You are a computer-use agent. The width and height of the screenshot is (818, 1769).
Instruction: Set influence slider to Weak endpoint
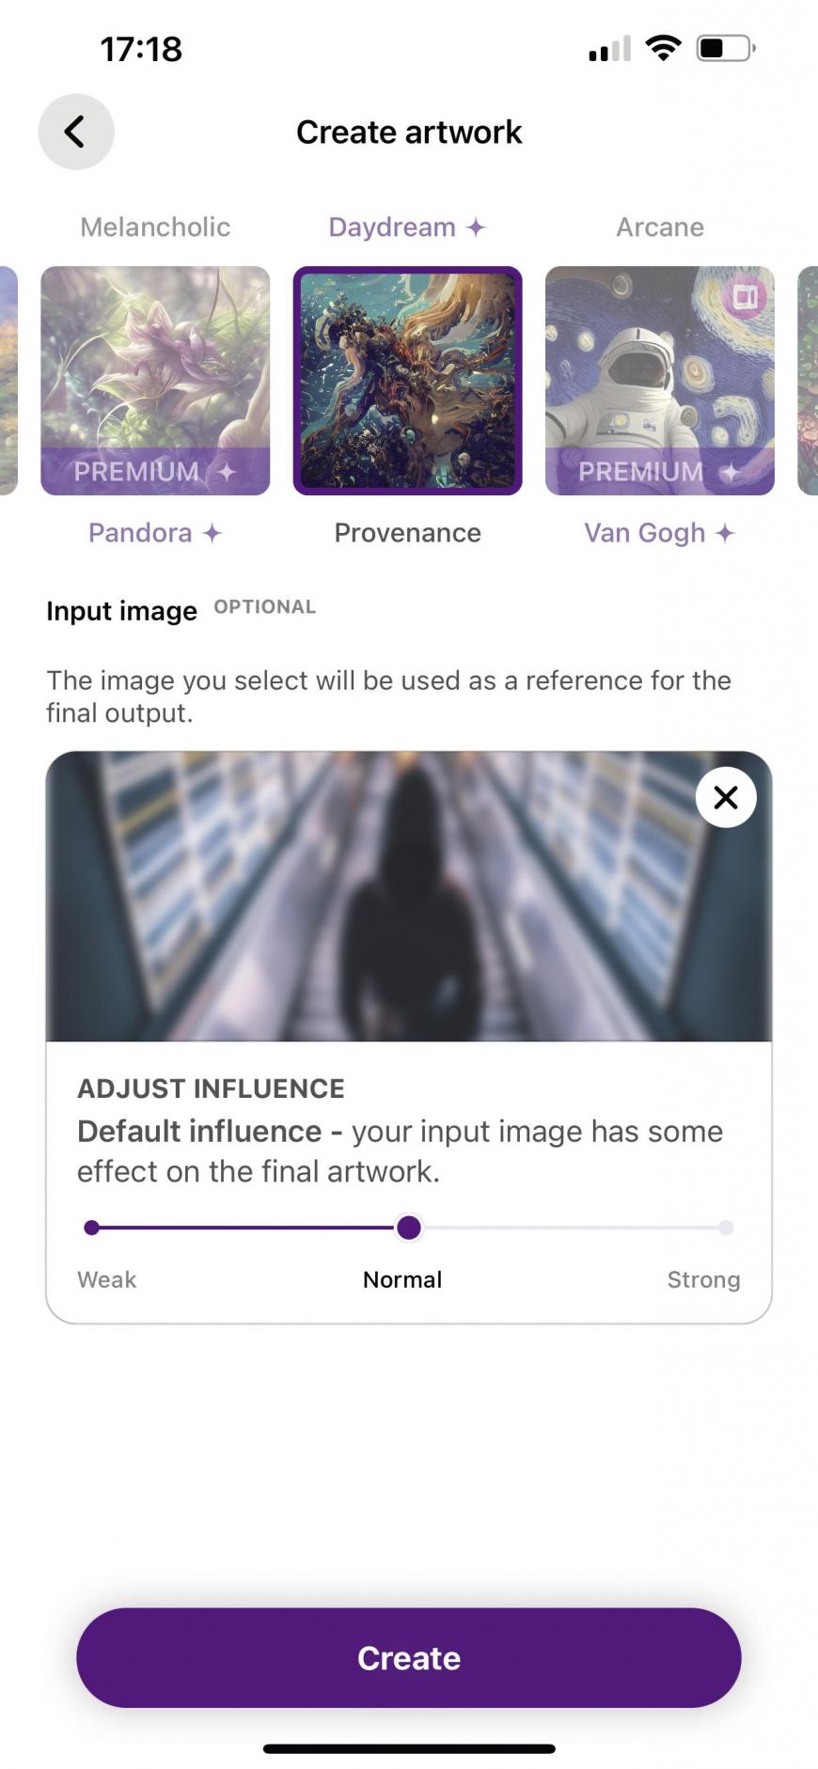coord(91,1228)
